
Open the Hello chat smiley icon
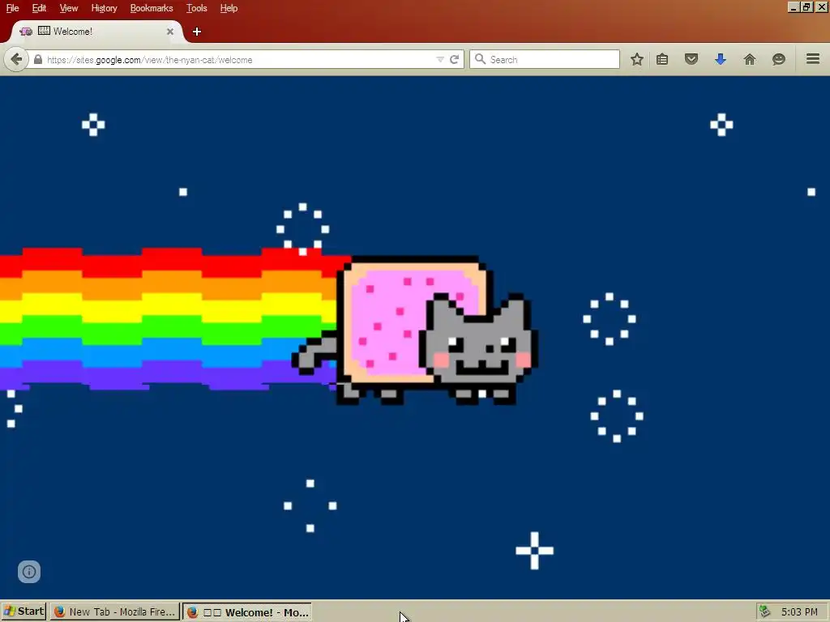[x=779, y=59]
